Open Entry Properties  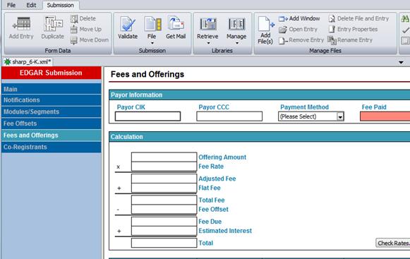tap(353, 30)
